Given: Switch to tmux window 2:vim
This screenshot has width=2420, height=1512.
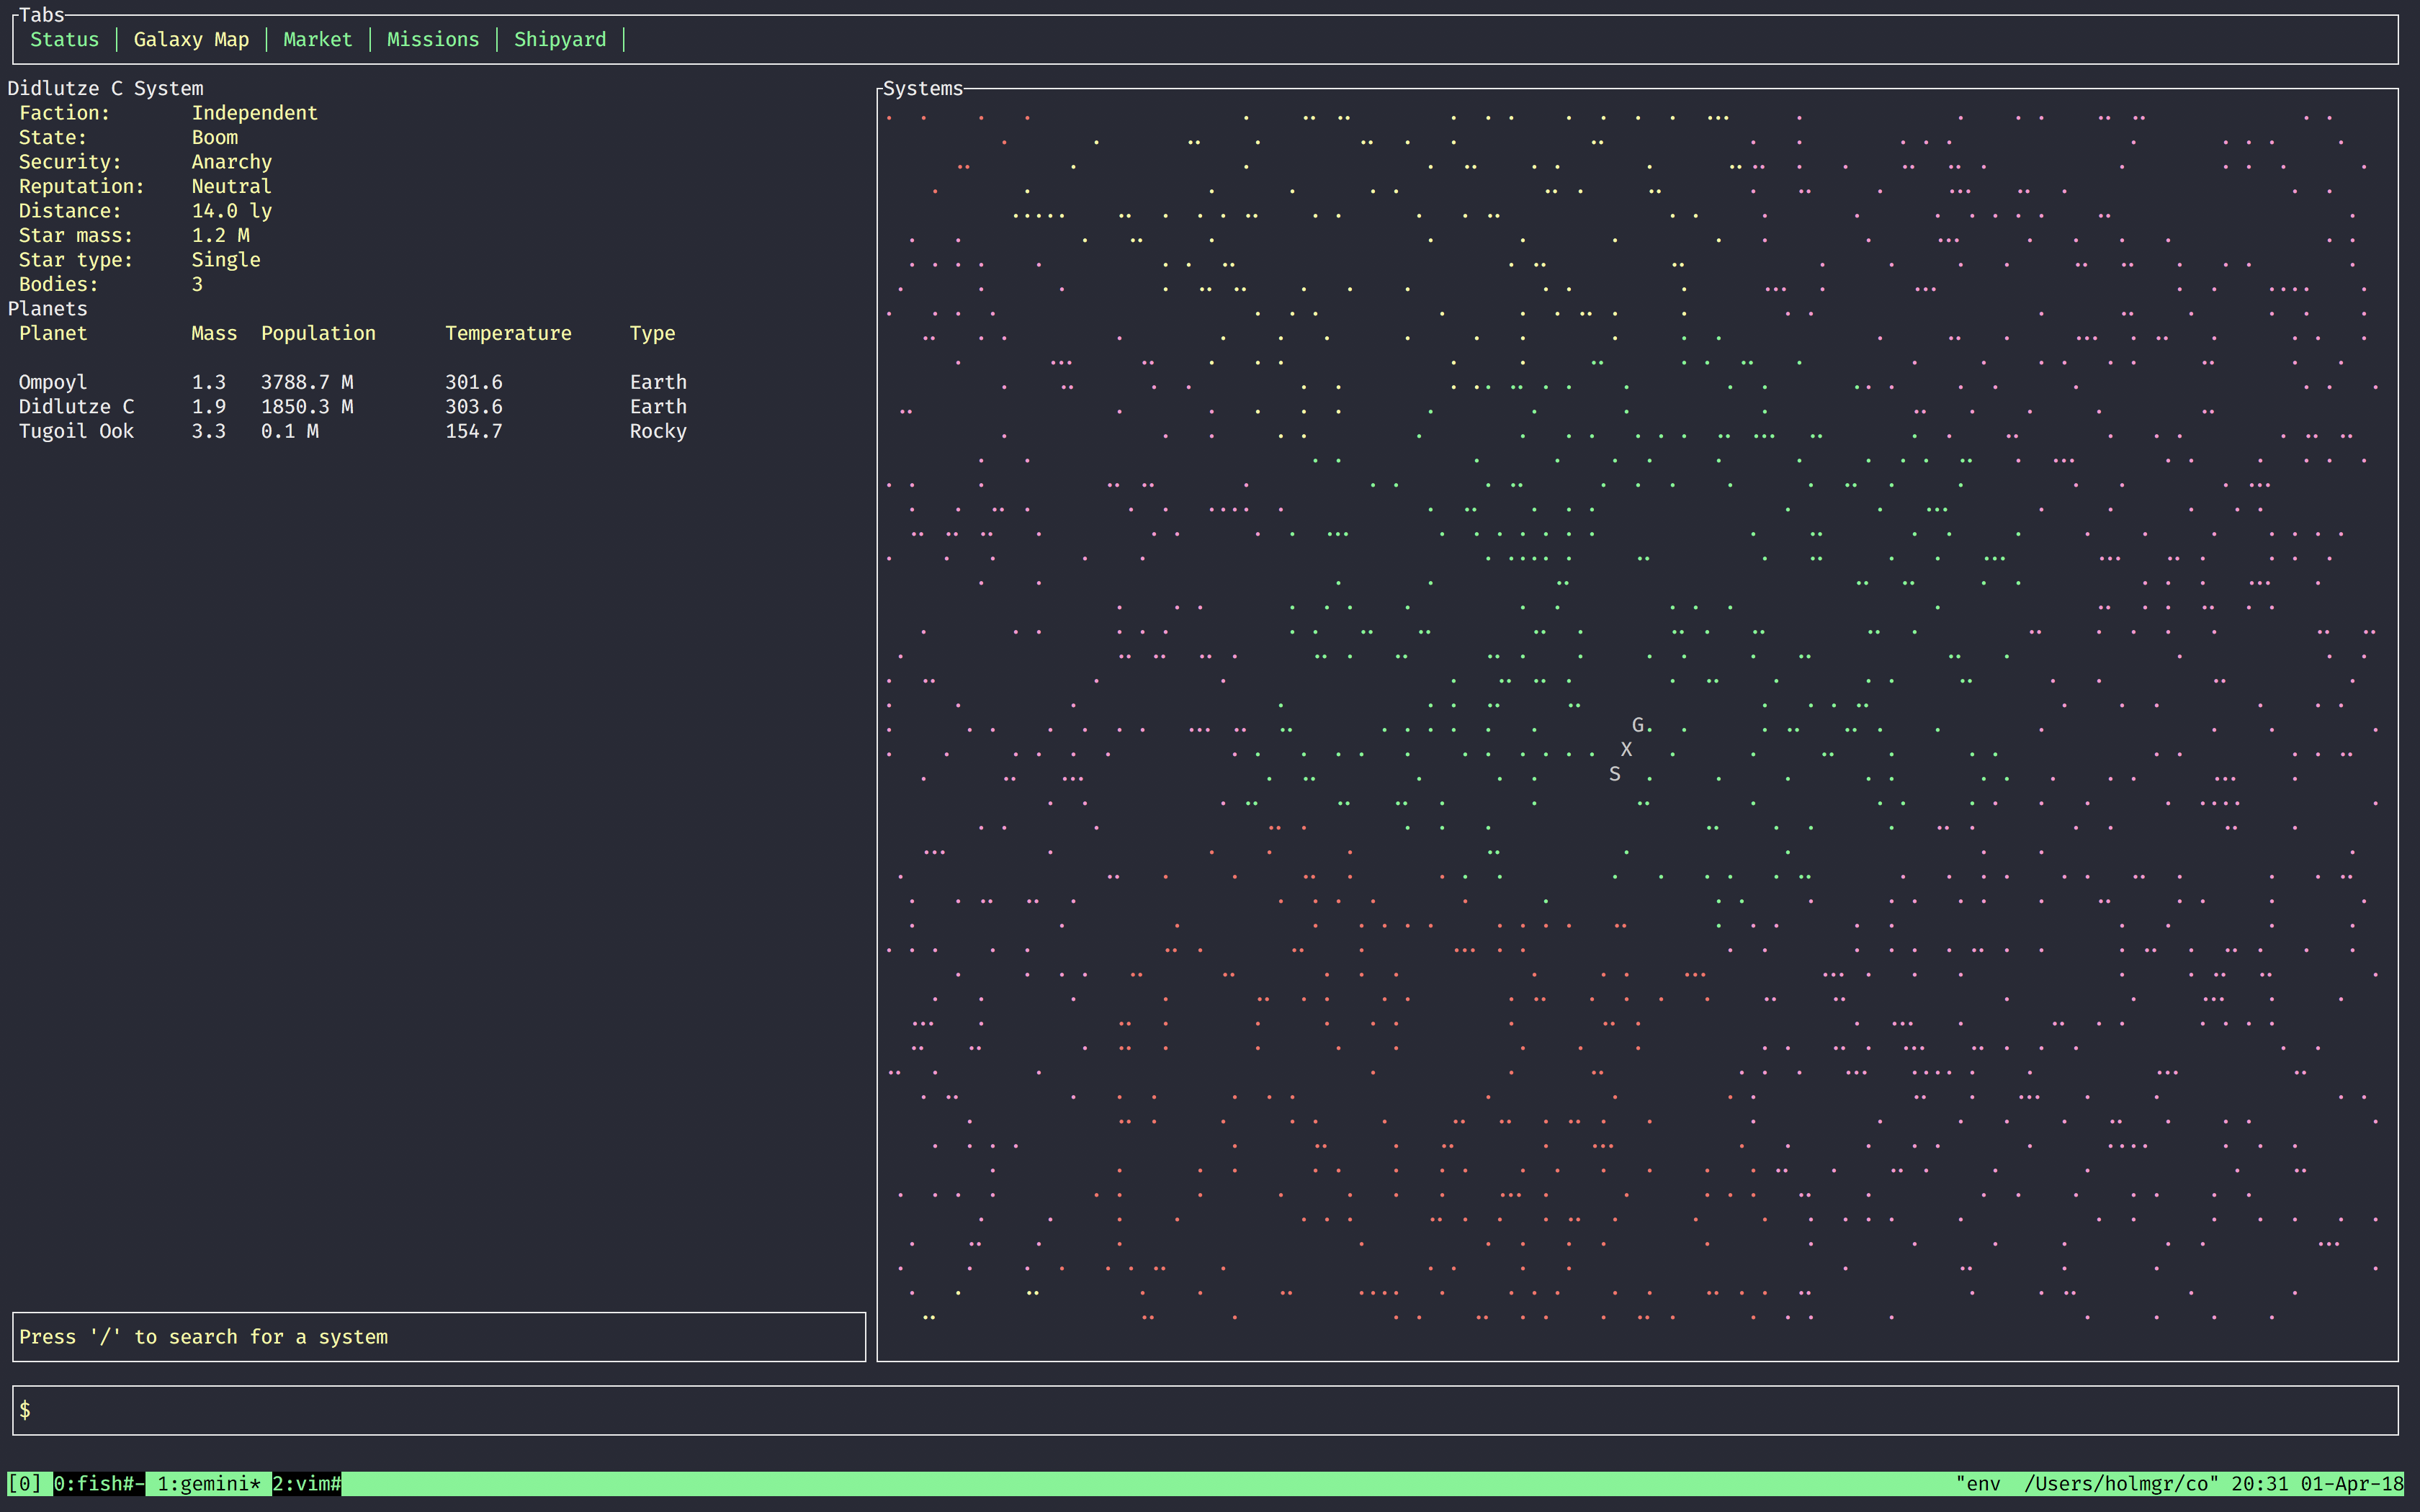Looking at the screenshot, I should click(307, 1484).
